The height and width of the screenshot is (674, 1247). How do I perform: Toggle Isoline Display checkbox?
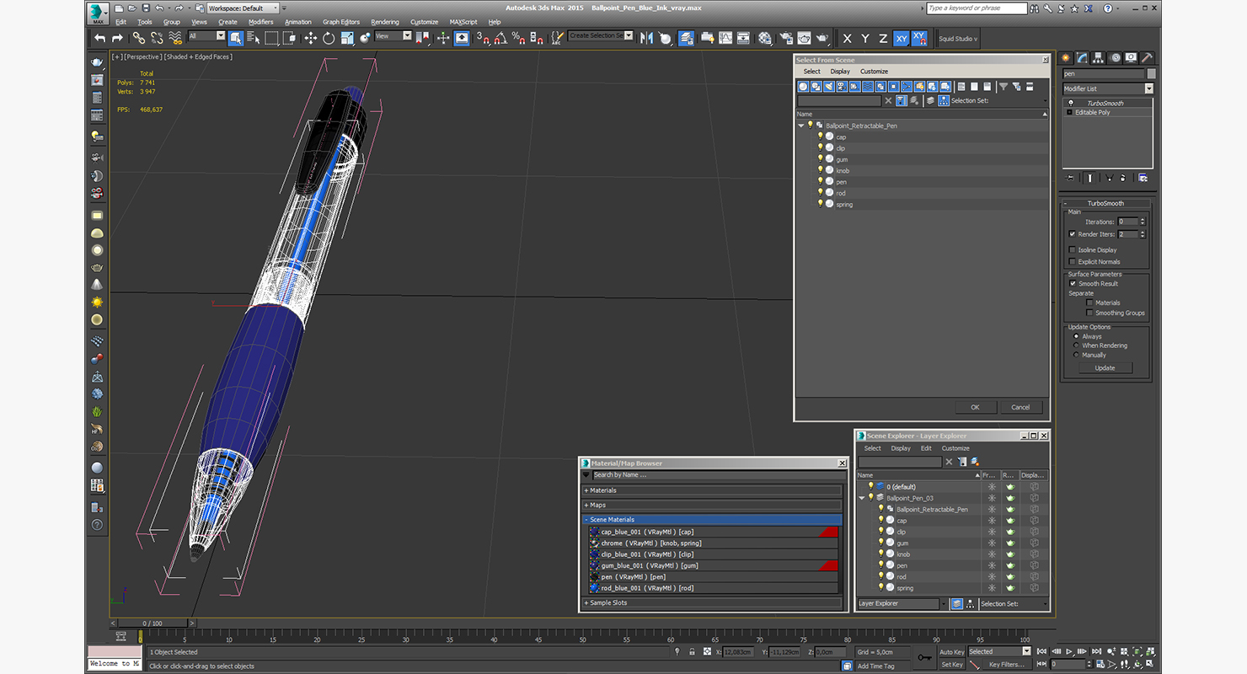1072,249
